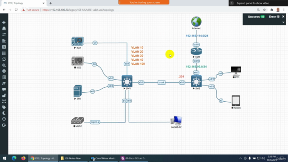Click the Success 45 counter
The height and width of the screenshot is (162, 288).
pos(256,17)
